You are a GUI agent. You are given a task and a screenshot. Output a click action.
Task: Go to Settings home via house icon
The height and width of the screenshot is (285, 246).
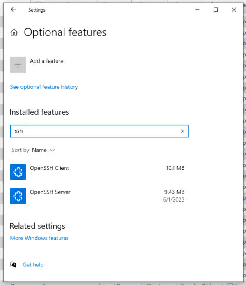coord(14,33)
